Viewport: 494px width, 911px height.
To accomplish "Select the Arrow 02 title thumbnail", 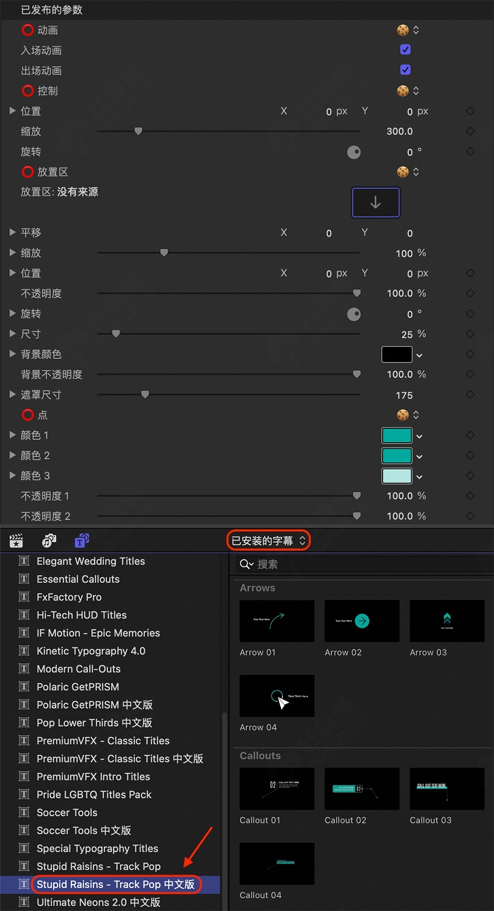I will [362, 621].
